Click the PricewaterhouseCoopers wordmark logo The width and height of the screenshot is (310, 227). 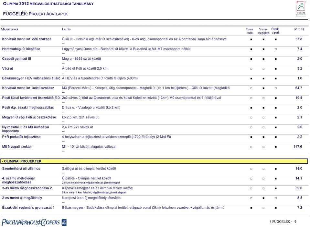tap(31, 222)
